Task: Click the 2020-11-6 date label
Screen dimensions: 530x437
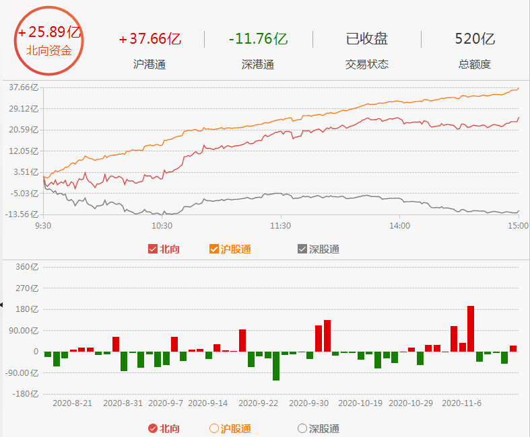Action: point(462,403)
